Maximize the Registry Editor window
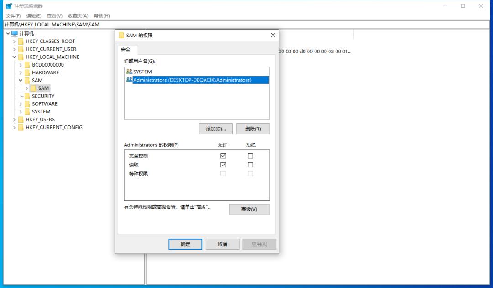Image resolution: width=493 pixels, height=288 pixels. (463, 6)
